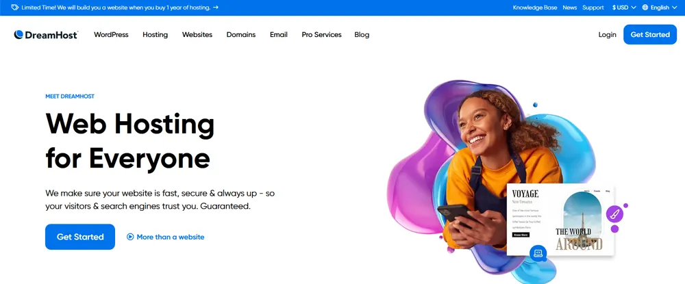This screenshot has height=284, width=685.
Task: Click the globe language icon
Action: coord(645,8)
